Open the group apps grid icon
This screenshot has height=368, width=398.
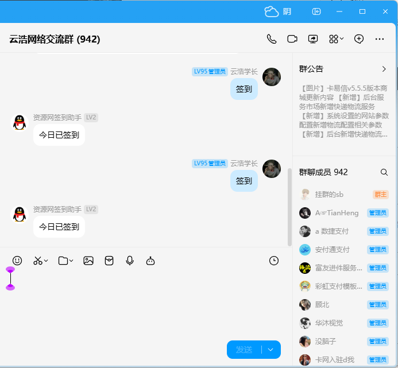[334, 39]
